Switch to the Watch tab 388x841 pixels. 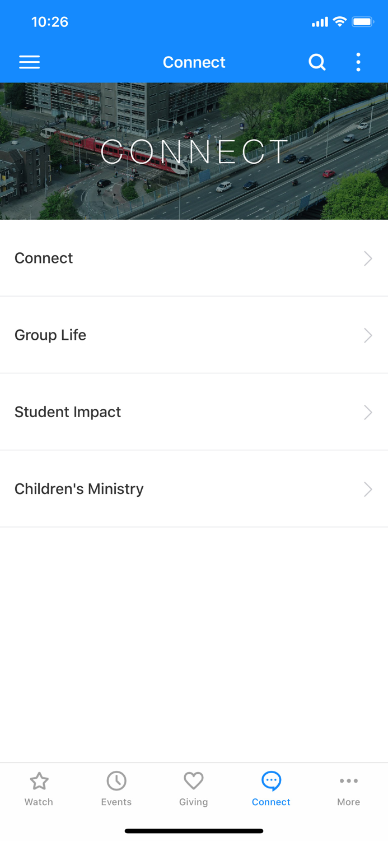[39, 788]
